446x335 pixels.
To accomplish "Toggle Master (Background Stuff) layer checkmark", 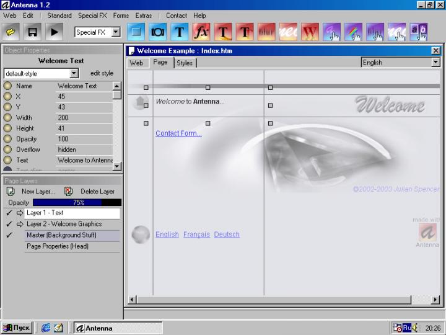I will (9, 235).
